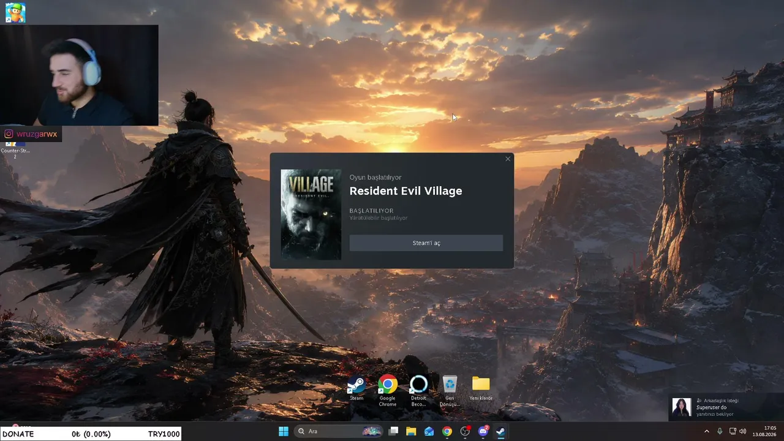Close the Resident Evil Village launch dialog

pos(508,159)
